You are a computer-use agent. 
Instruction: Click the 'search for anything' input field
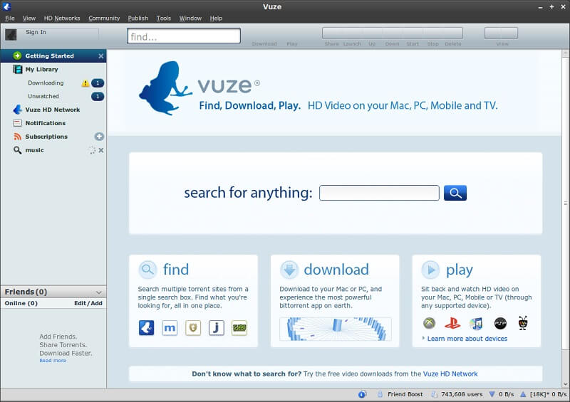point(378,193)
